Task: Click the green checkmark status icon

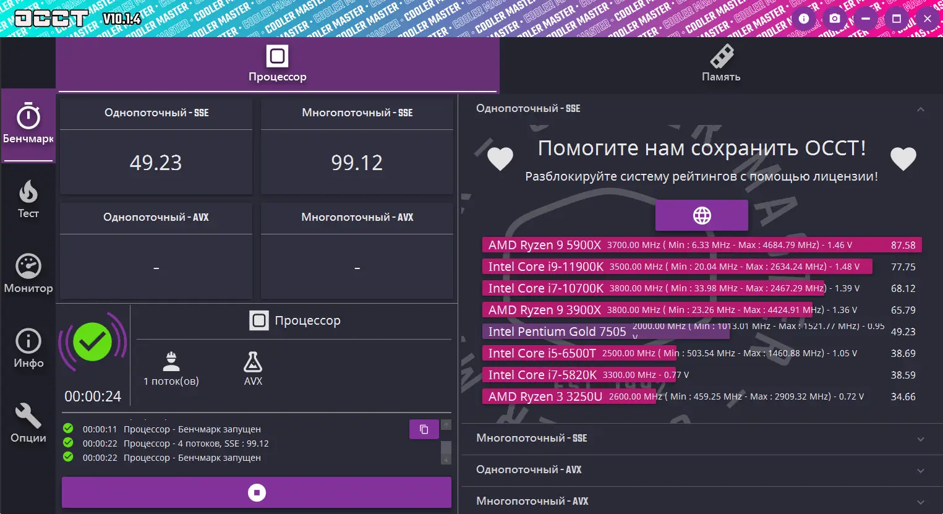Action: pyautogui.click(x=93, y=342)
